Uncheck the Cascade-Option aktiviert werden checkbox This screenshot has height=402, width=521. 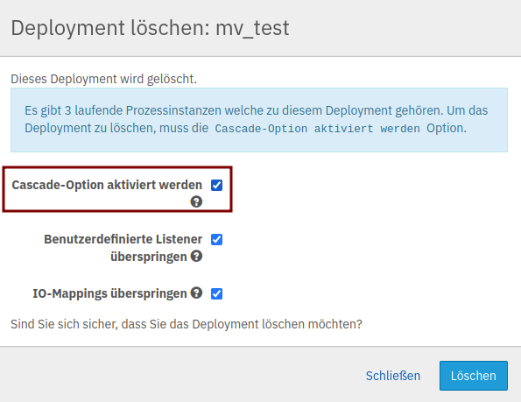pos(216,185)
